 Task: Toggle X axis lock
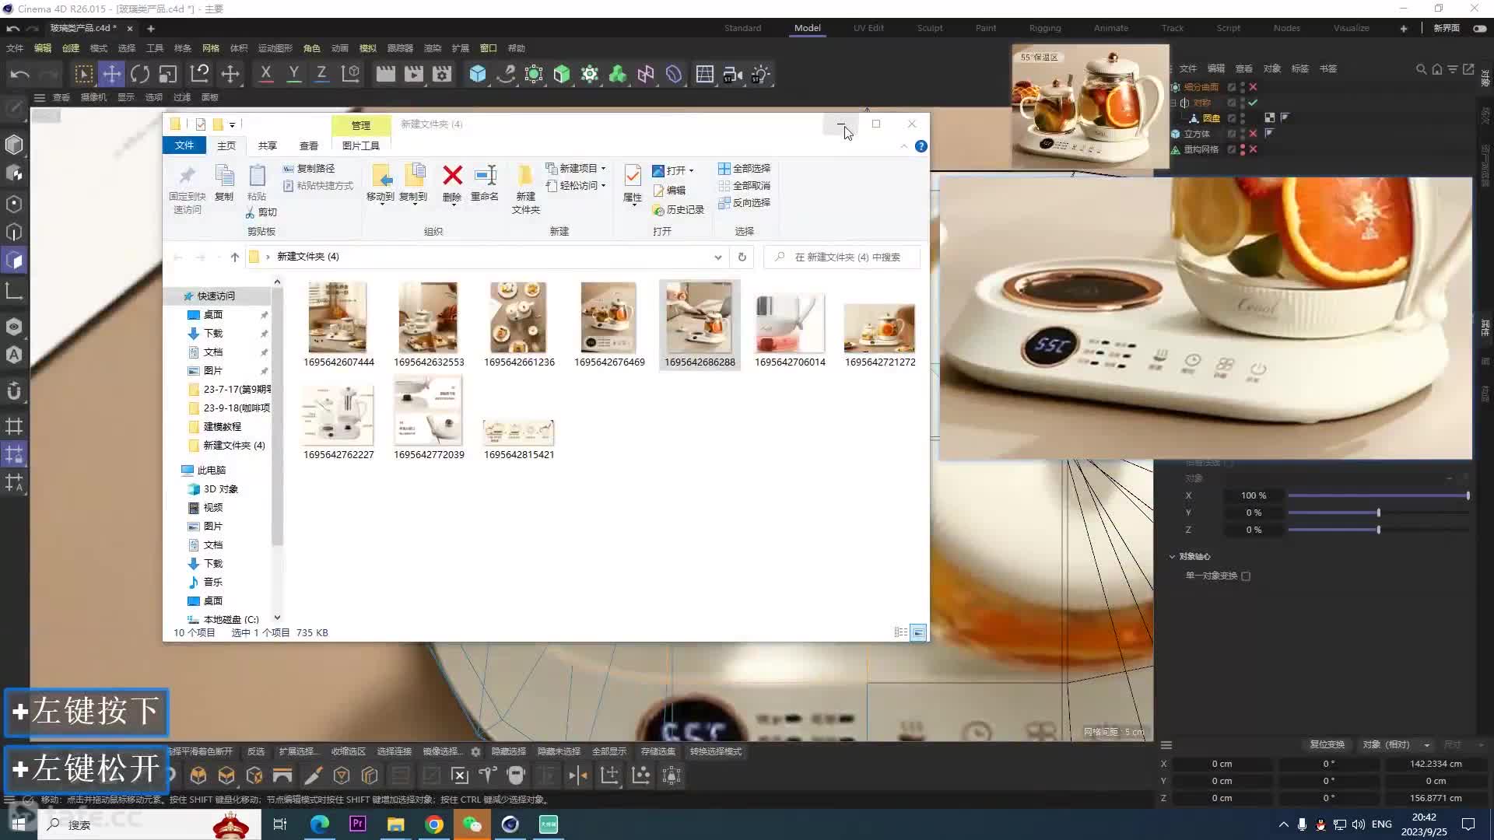266,74
